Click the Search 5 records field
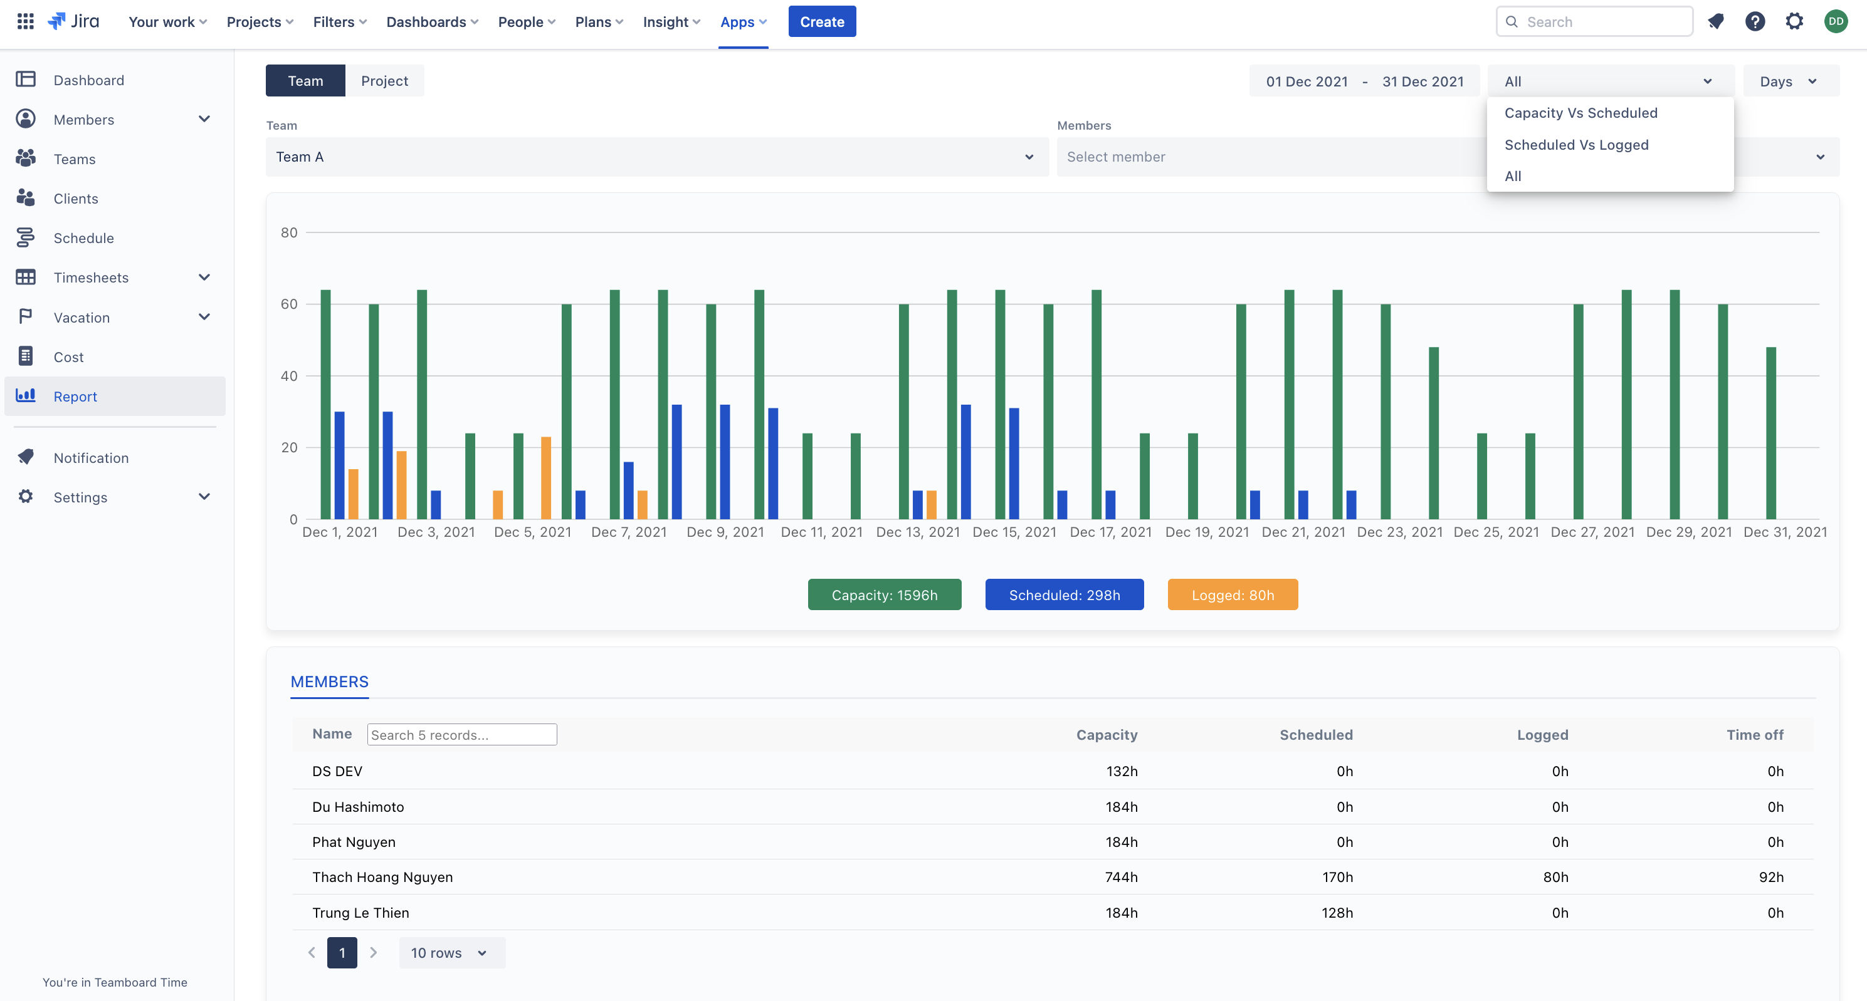The height and width of the screenshot is (1001, 1867). (x=461, y=734)
